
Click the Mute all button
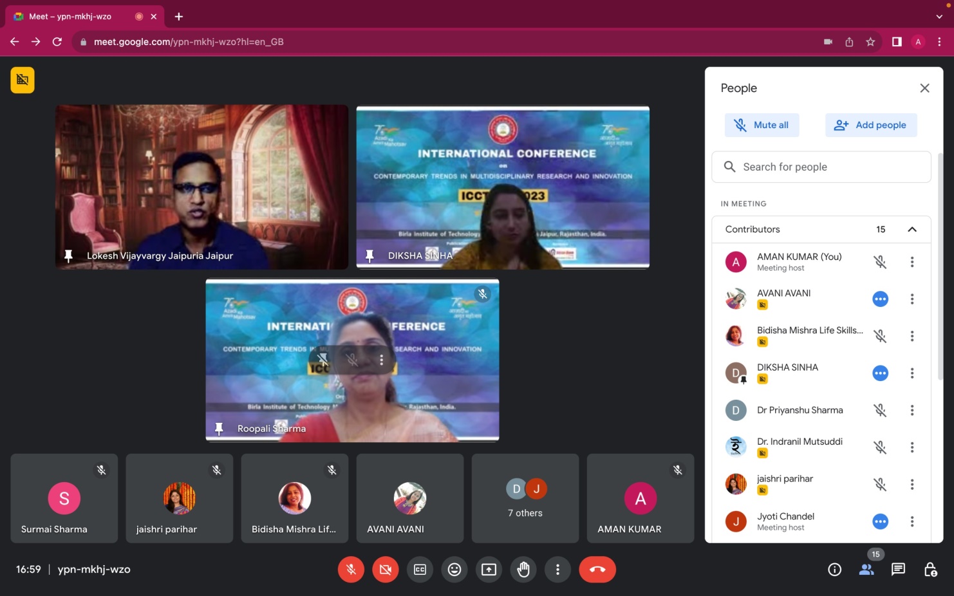tap(762, 125)
